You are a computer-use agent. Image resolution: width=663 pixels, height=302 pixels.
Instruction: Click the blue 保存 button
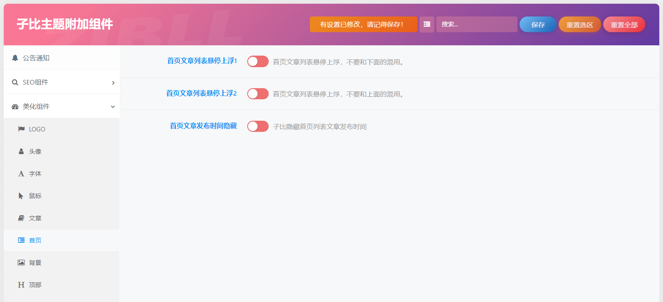(538, 24)
